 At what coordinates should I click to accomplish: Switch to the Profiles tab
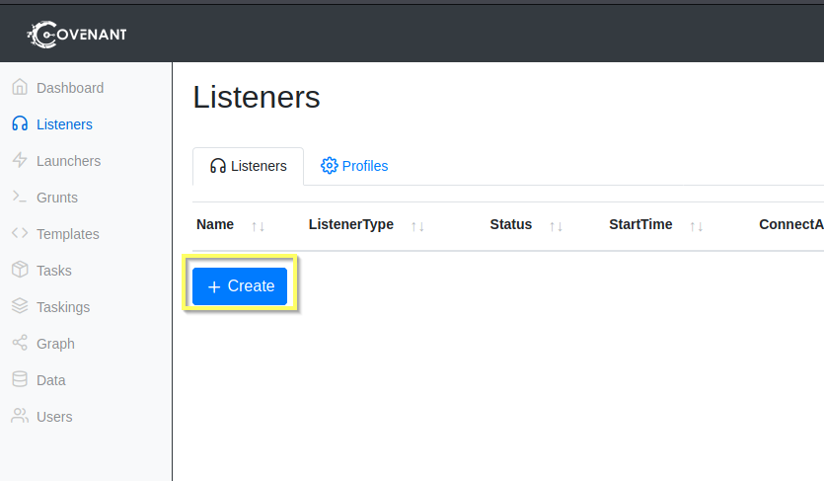click(x=354, y=166)
